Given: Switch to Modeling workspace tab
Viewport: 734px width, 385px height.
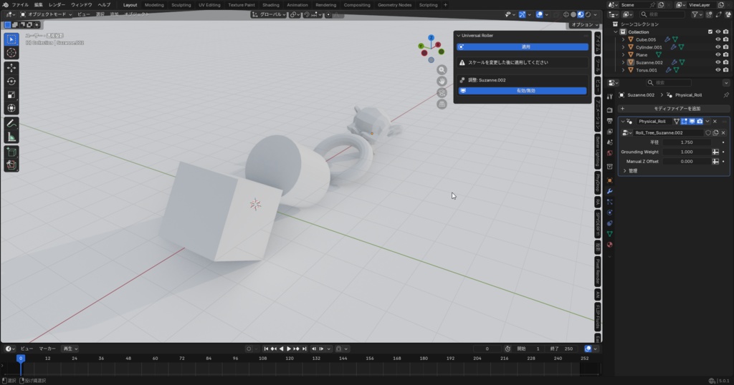Looking at the screenshot, I should tap(154, 5).
